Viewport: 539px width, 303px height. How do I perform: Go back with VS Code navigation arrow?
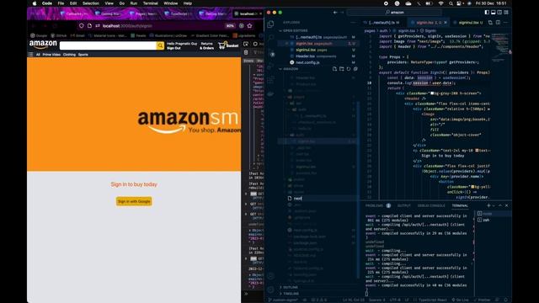coord(335,12)
